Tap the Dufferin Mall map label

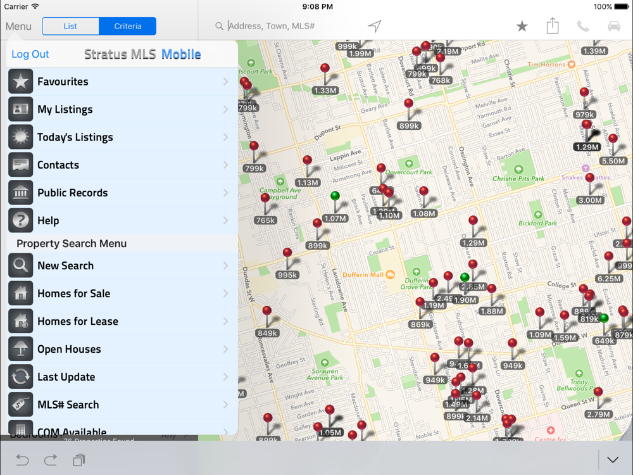(x=363, y=275)
